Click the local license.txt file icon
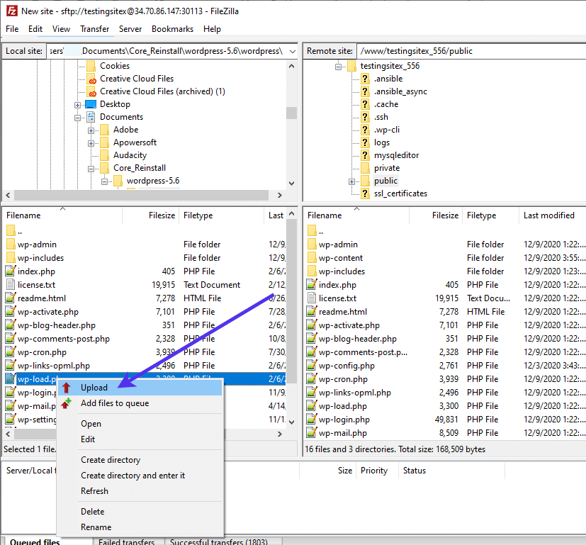 (x=11, y=285)
